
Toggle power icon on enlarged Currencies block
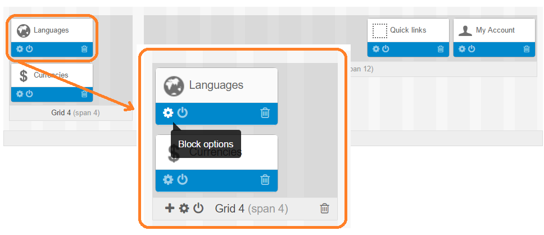pyautogui.click(x=183, y=180)
